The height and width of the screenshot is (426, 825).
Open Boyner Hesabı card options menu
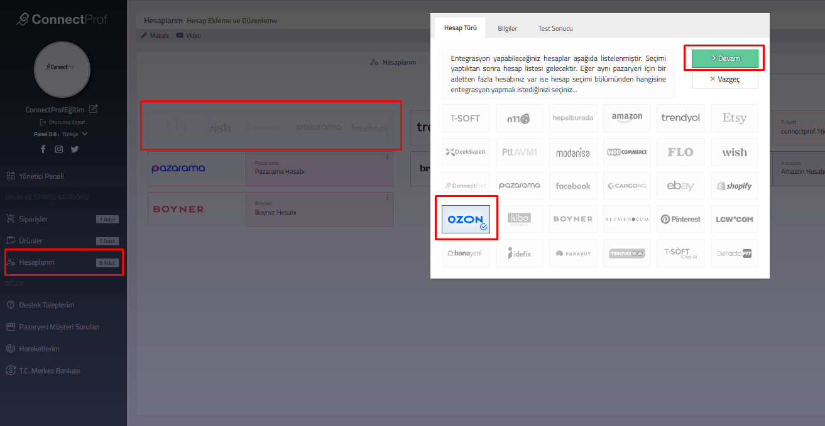[387, 198]
